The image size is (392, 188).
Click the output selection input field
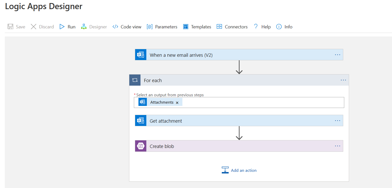(x=262, y=103)
